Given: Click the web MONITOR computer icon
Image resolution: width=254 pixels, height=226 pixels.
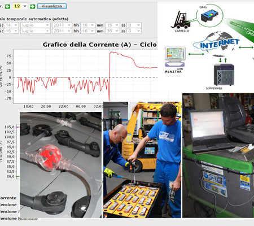Looking at the screenshot, I should tap(175, 56).
